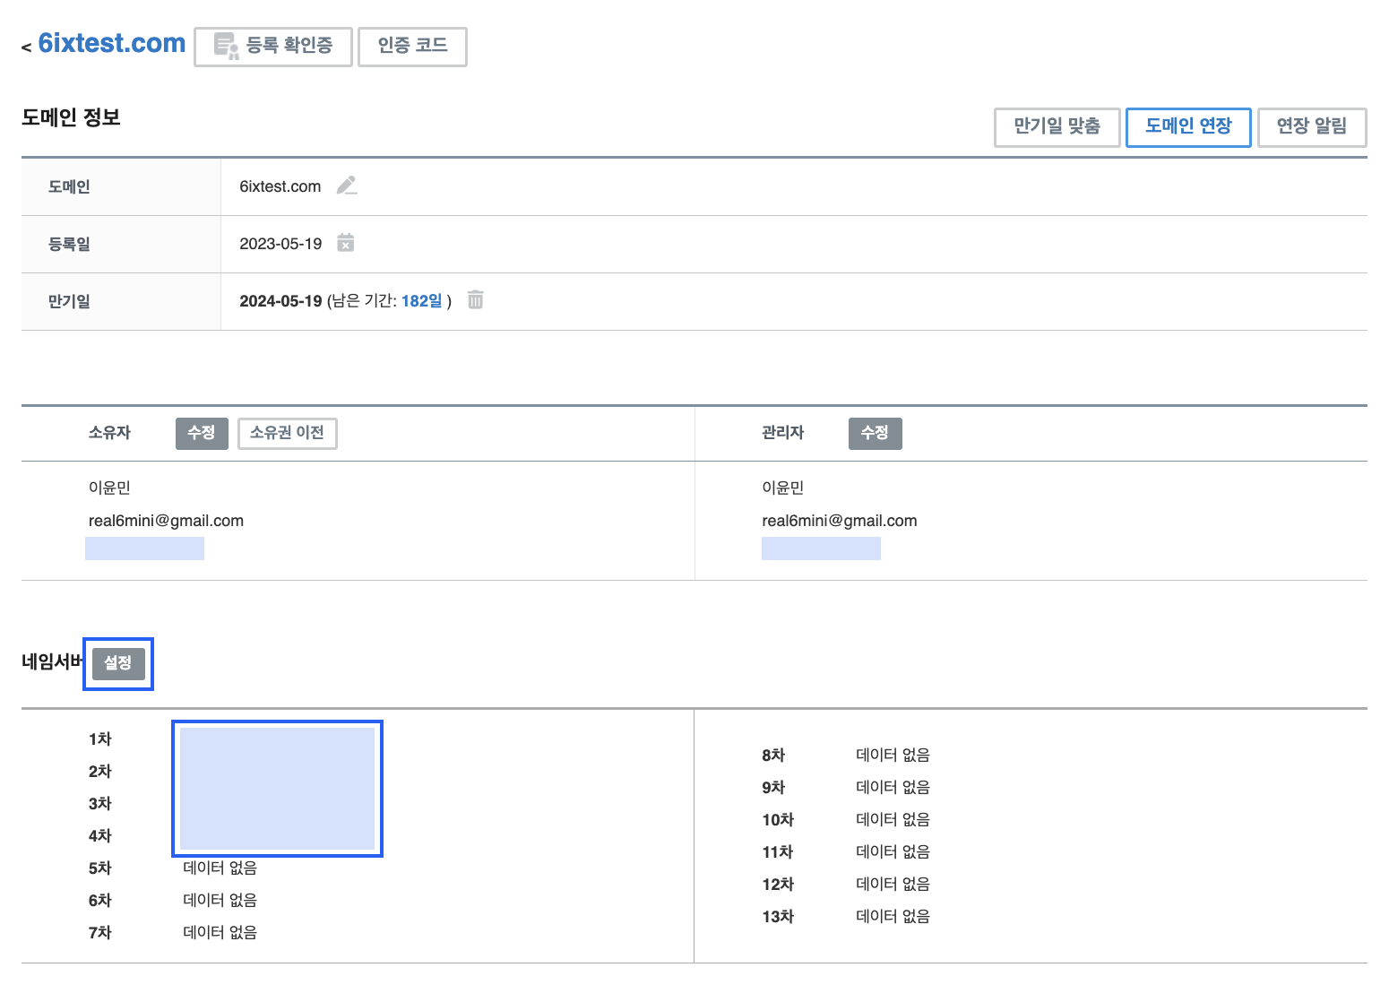Viewport: 1389px width, 1002px height.
Task: Click 수정 button for 관리자
Action: 876,433
